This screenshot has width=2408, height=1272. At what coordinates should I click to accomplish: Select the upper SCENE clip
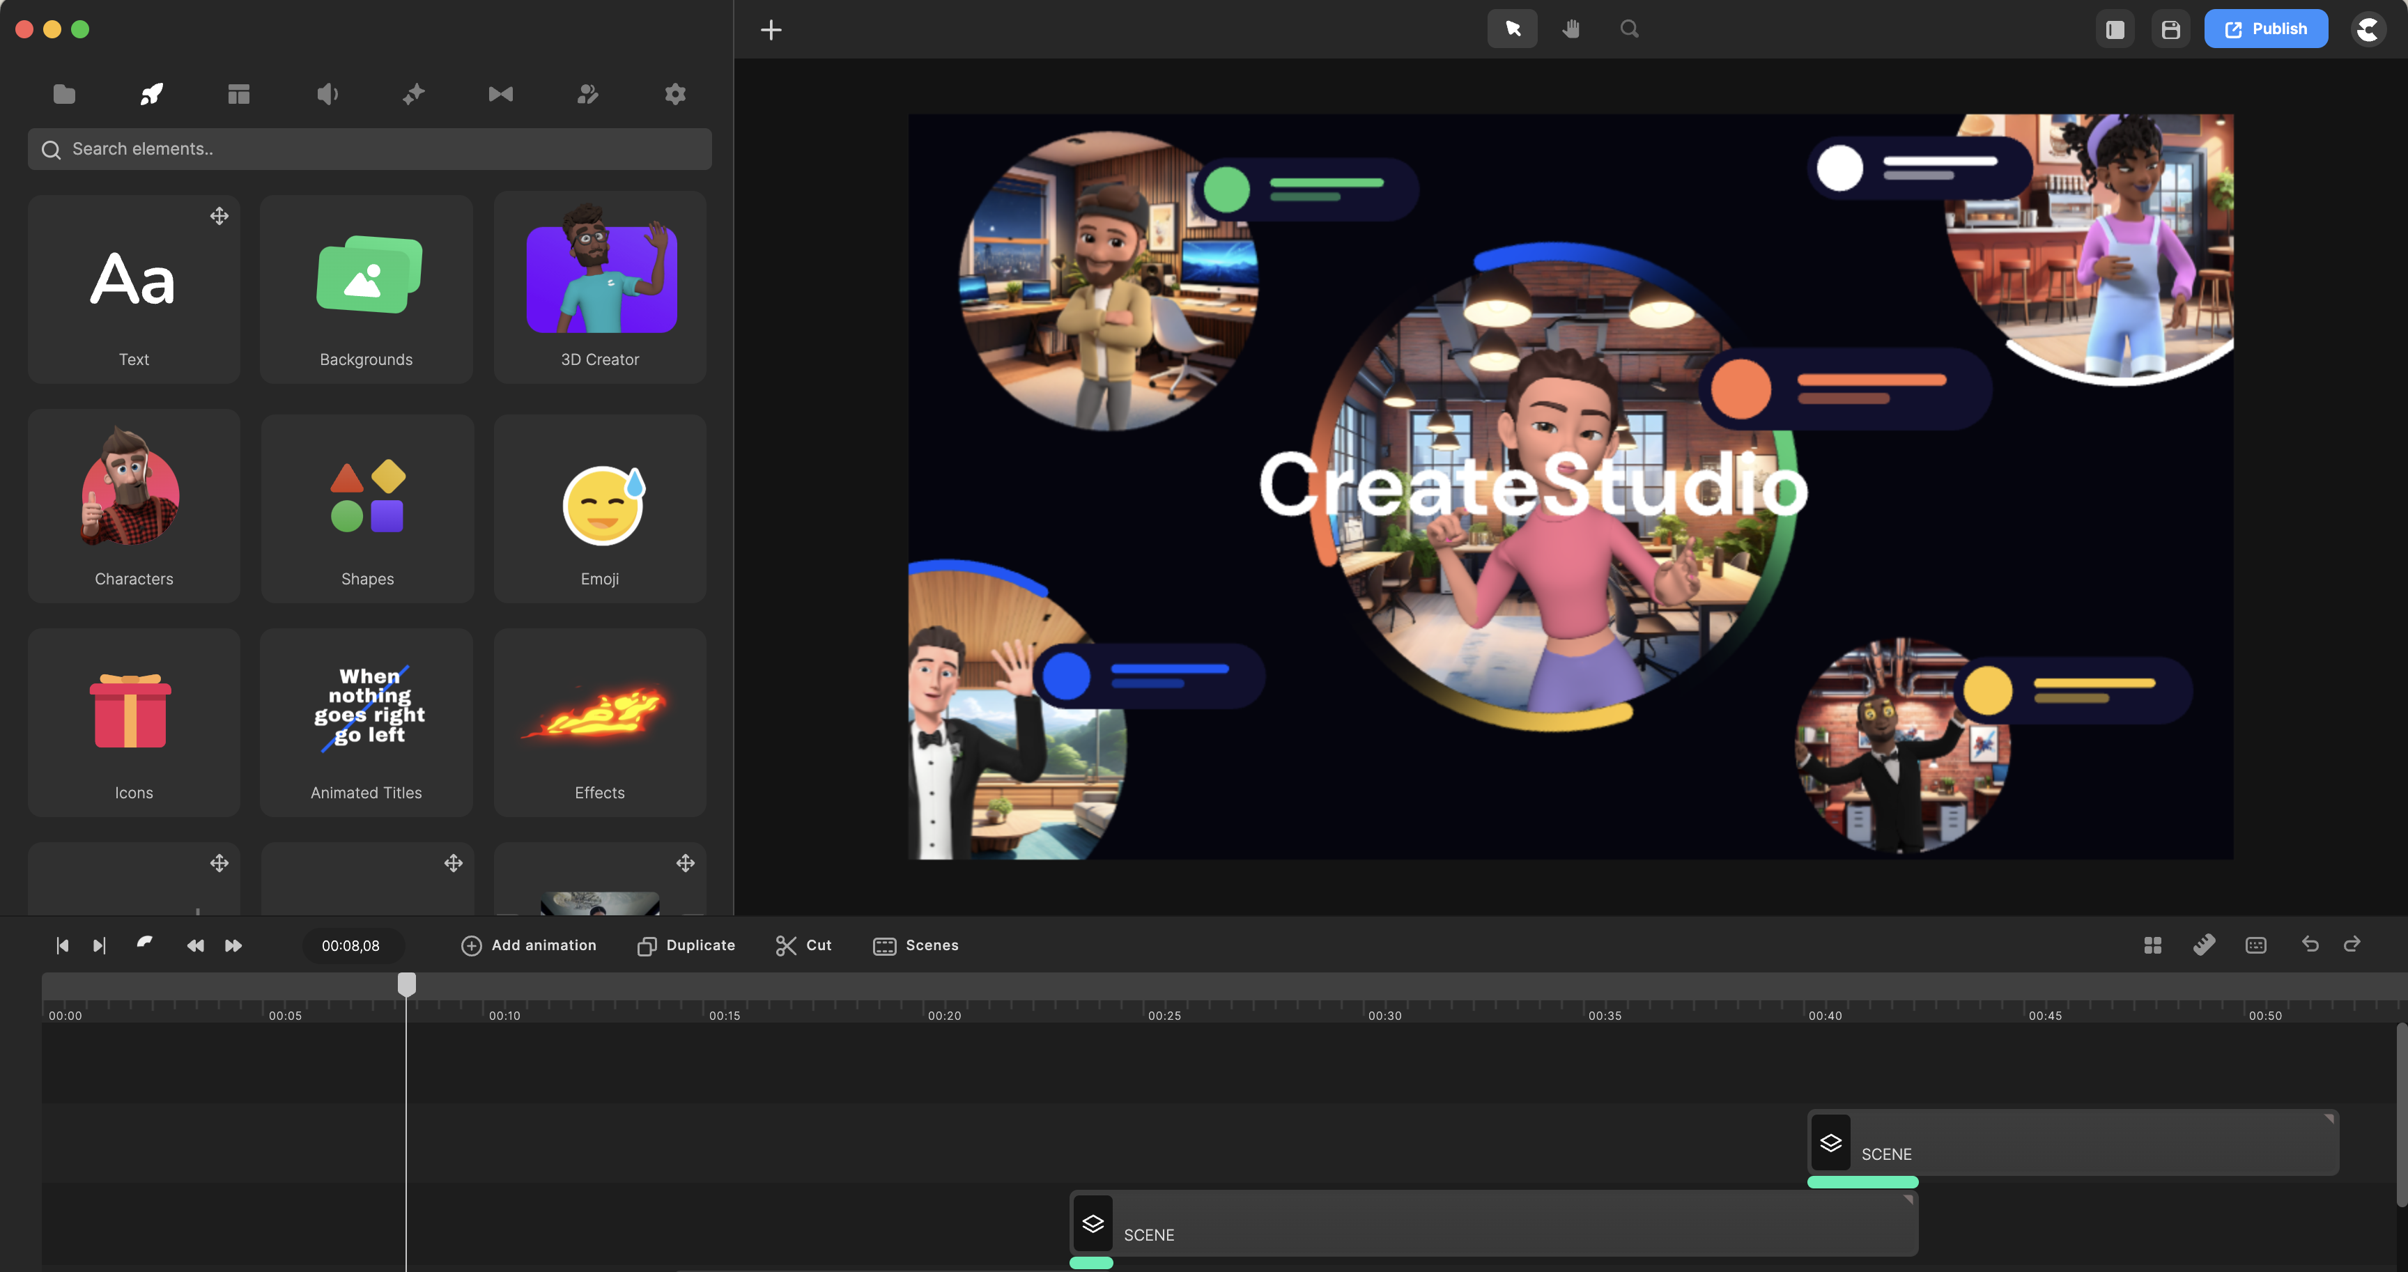[2074, 1142]
